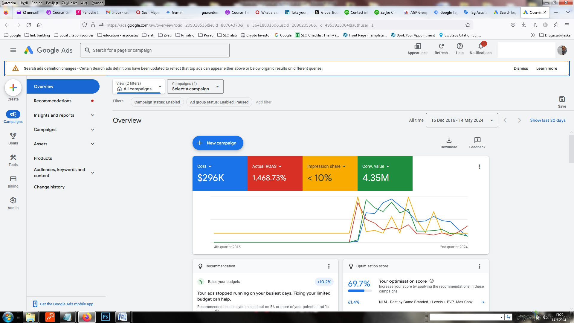Click the Refresh icon in header
The width and height of the screenshot is (574, 323).
(441, 46)
